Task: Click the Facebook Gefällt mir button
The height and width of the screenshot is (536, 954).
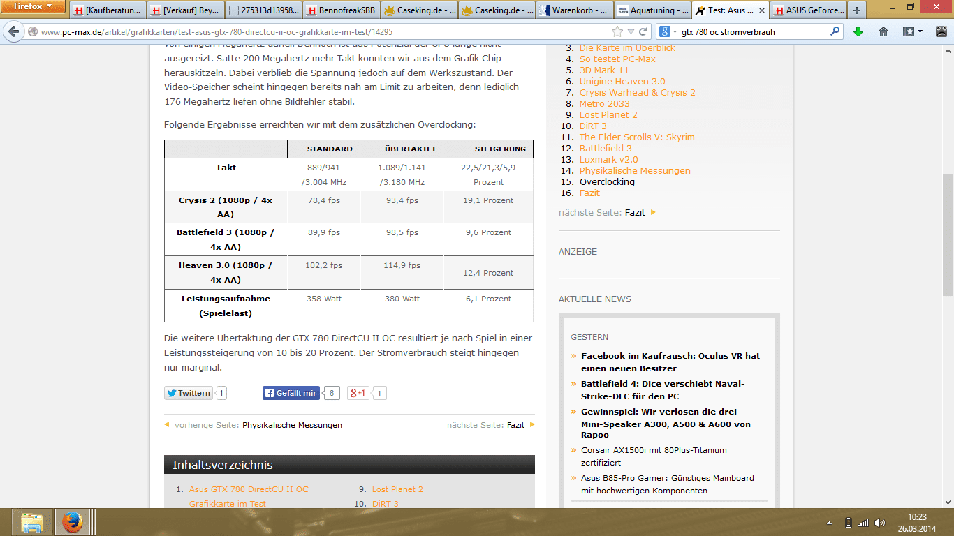Action: (291, 393)
